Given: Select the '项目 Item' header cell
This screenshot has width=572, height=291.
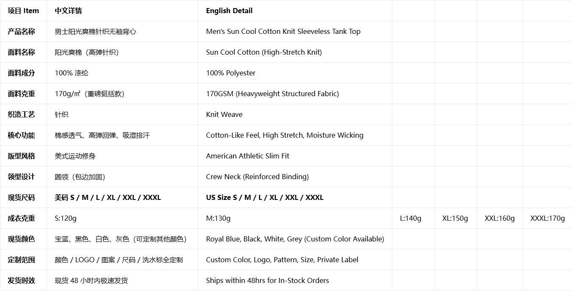Looking at the screenshot, I should 23,11.
